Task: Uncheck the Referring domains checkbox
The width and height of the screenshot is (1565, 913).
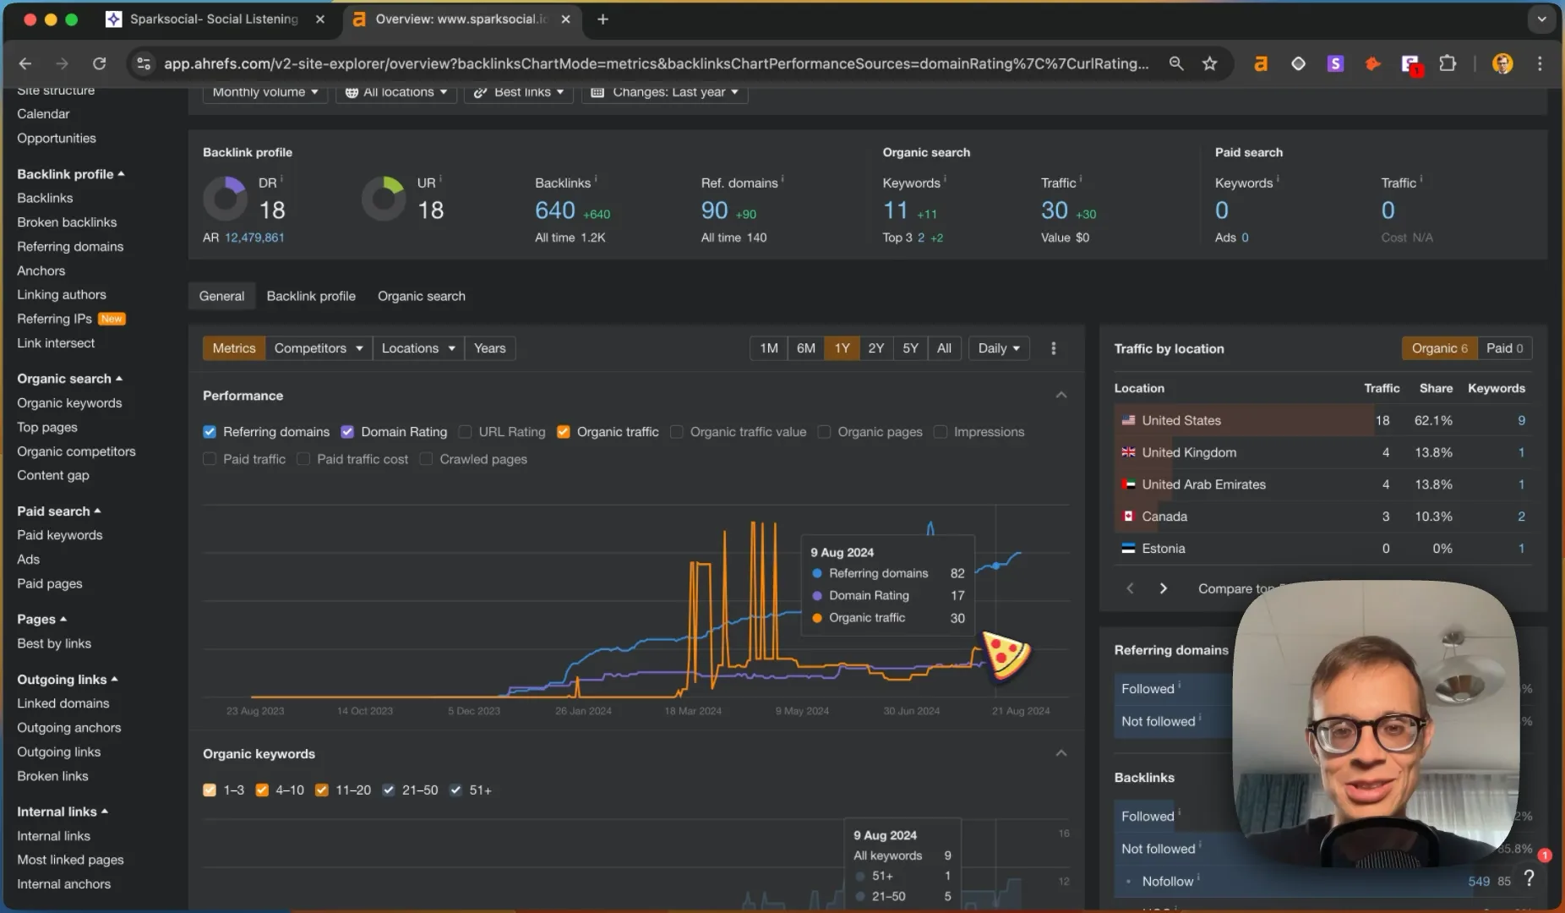Action: pos(210,432)
